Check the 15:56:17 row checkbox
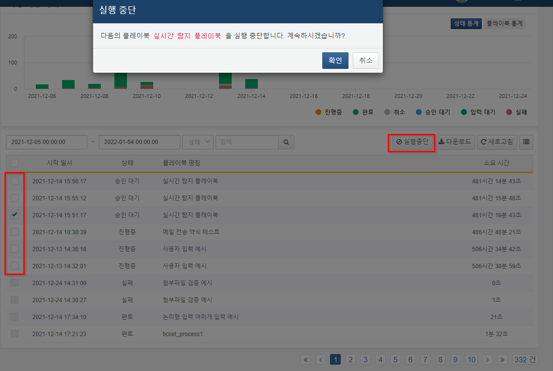This screenshot has height=371, width=553. [x=15, y=181]
